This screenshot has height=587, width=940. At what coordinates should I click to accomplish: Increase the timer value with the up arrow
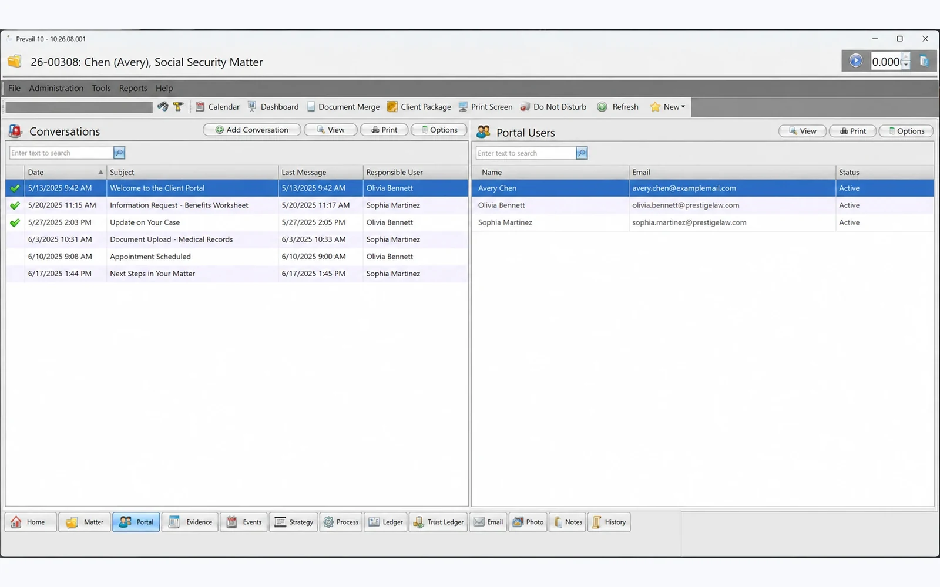click(x=906, y=58)
